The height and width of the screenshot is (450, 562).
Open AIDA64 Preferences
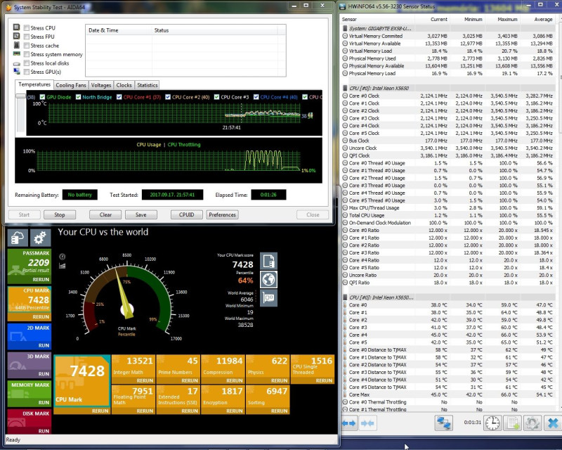[222, 214]
